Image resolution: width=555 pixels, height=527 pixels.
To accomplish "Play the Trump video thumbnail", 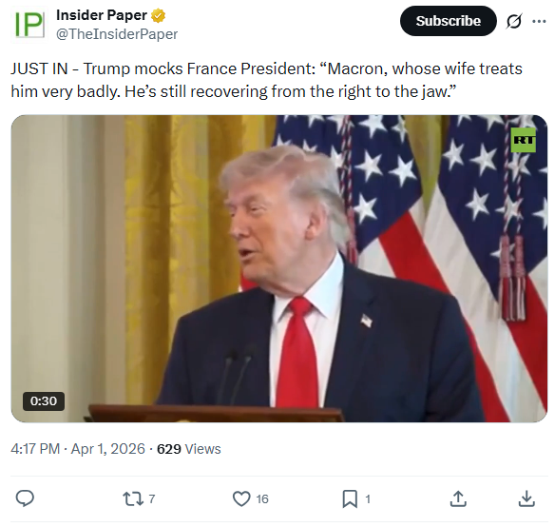I will click(x=279, y=268).
